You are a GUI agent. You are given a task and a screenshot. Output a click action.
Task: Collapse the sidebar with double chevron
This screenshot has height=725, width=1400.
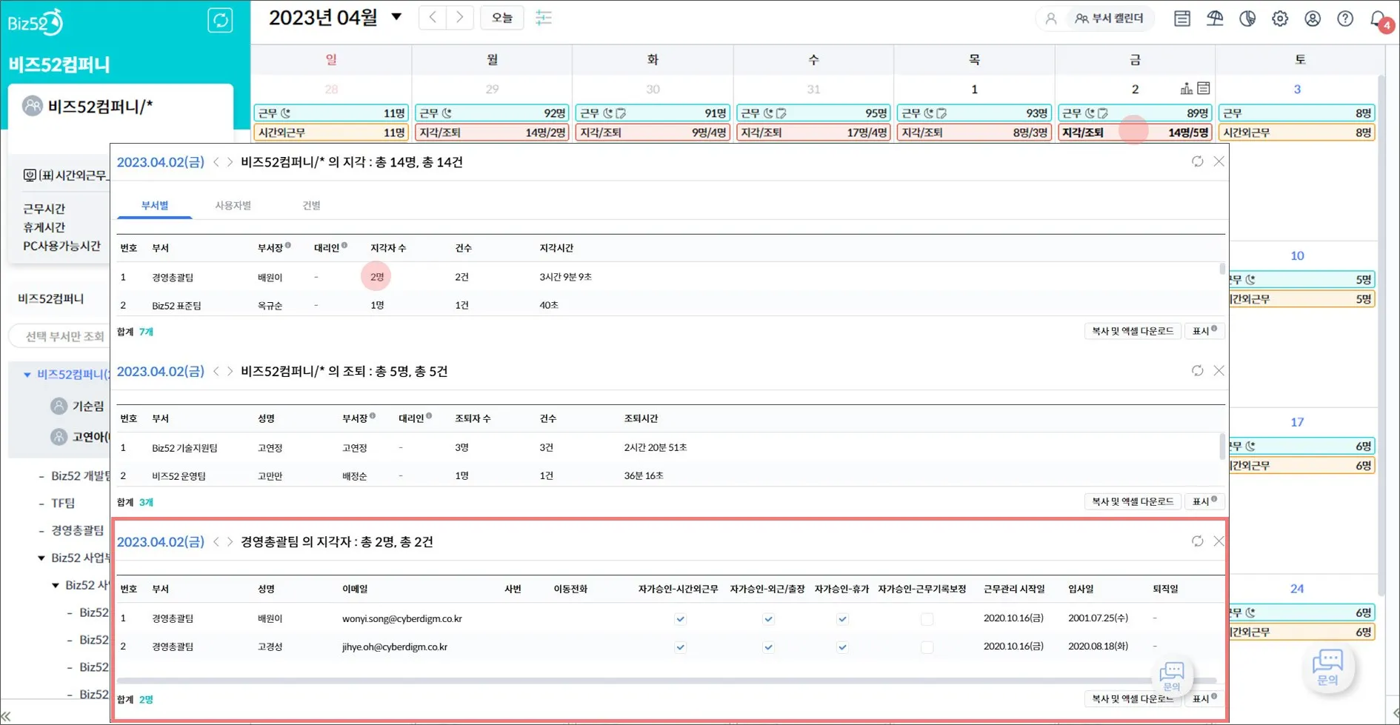6,716
